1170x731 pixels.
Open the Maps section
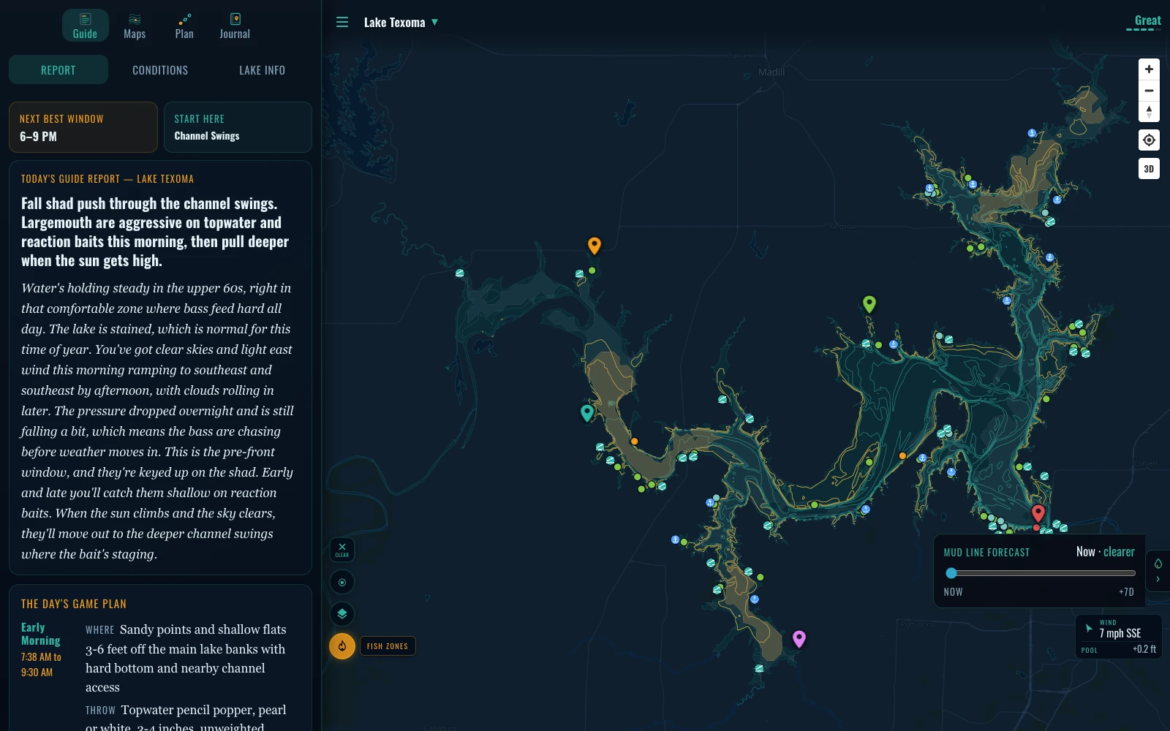click(x=135, y=26)
